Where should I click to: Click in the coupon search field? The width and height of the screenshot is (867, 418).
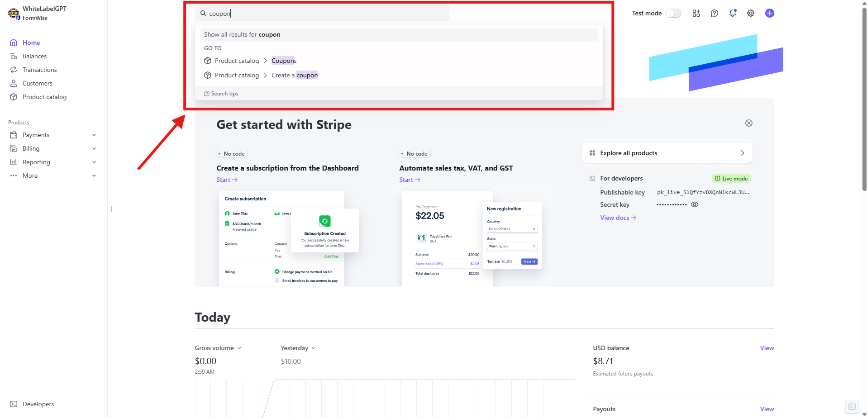pyautogui.click(x=326, y=14)
